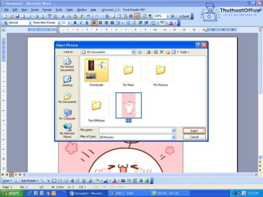This screenshot has height=197, width=263.
Task: Open the Format menu
Action: [47, 10]
